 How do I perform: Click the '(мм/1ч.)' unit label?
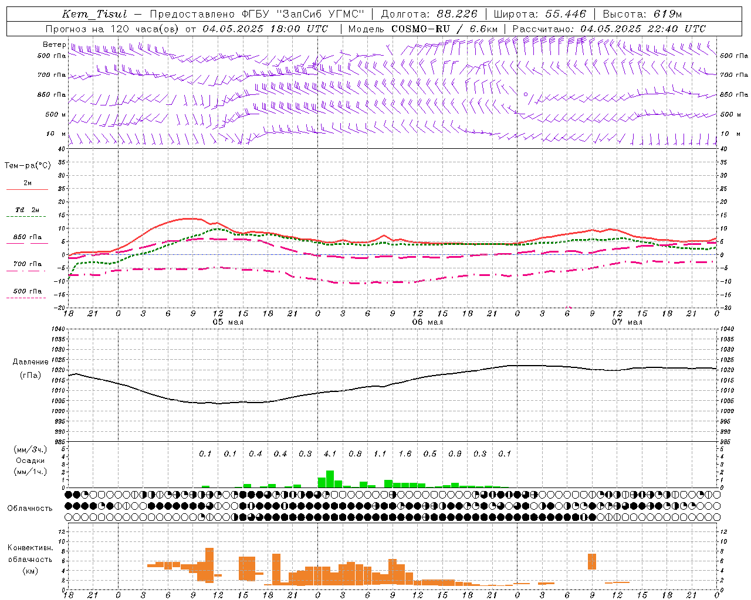pyautogui.click(x=30, y=472)
